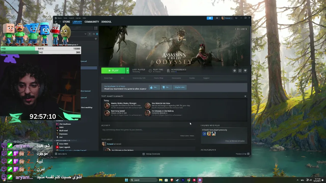This screenshot has height=183, width=326.
Task: Open the Help menu
Action: click(x=84, y=18)
